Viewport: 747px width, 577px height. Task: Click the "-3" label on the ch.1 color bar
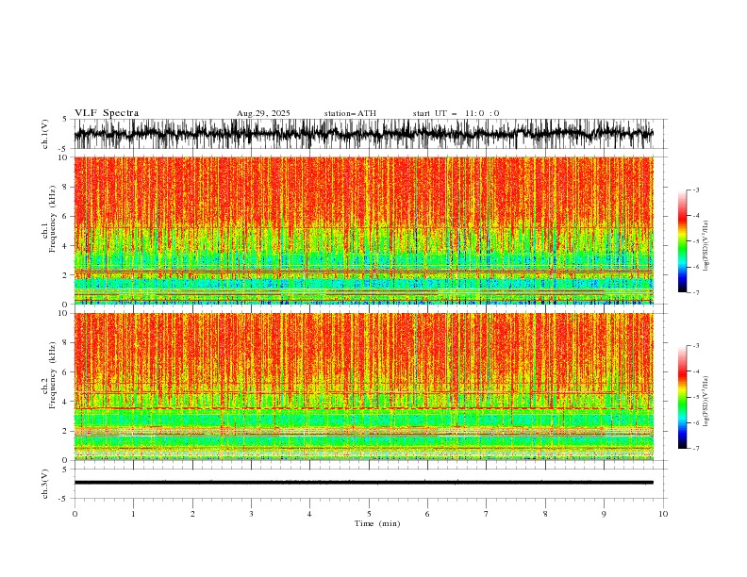(x=695, y=190)
